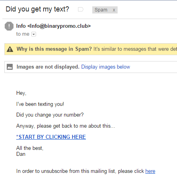This screenshot has height=182, width=177.
Task: Click 'Display images below' link
Action: coord(106,67)
